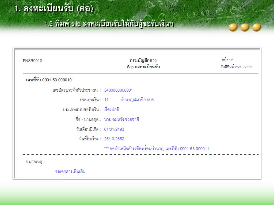Screen dimensions: 274x205
Task: Select money type code 11
Action: tap(106, 100)
